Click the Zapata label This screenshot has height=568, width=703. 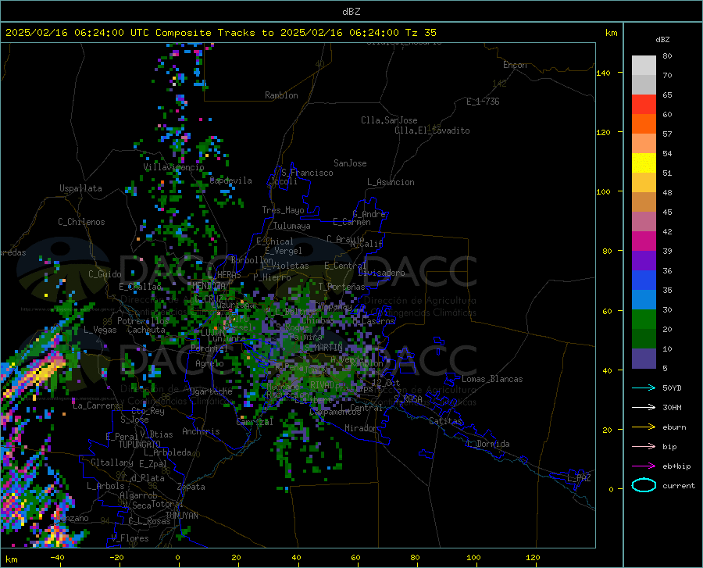point(191,487)
